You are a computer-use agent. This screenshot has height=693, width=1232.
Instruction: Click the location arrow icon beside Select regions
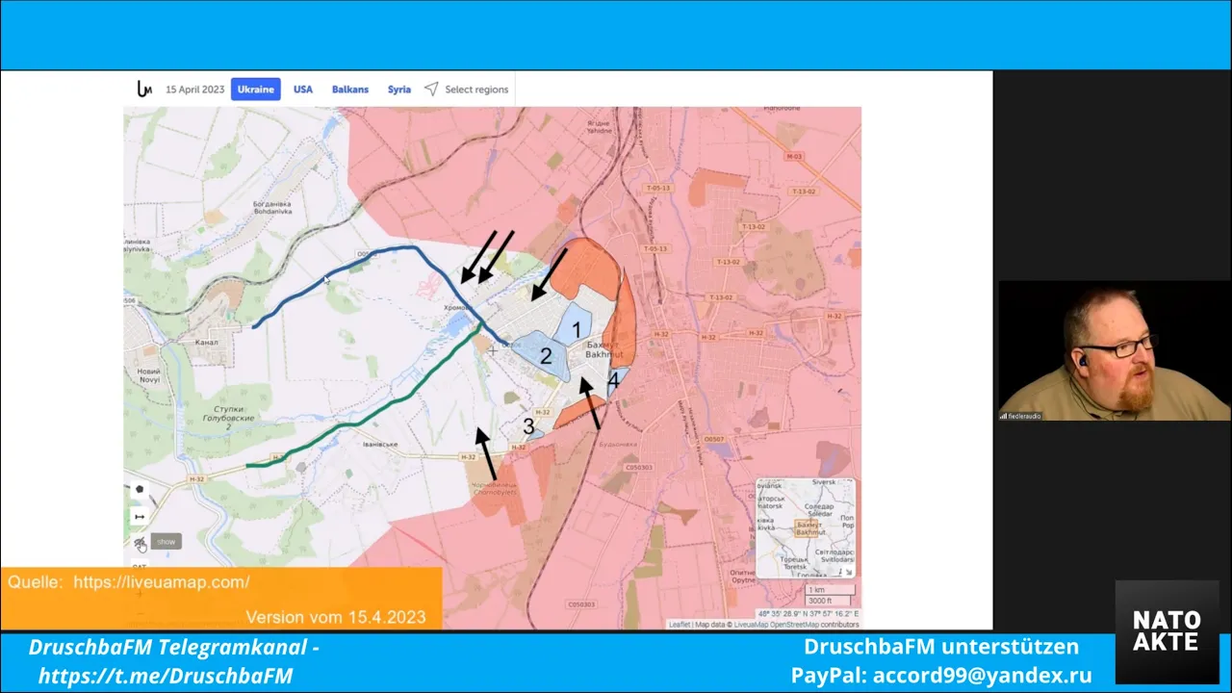click(431, 90)
